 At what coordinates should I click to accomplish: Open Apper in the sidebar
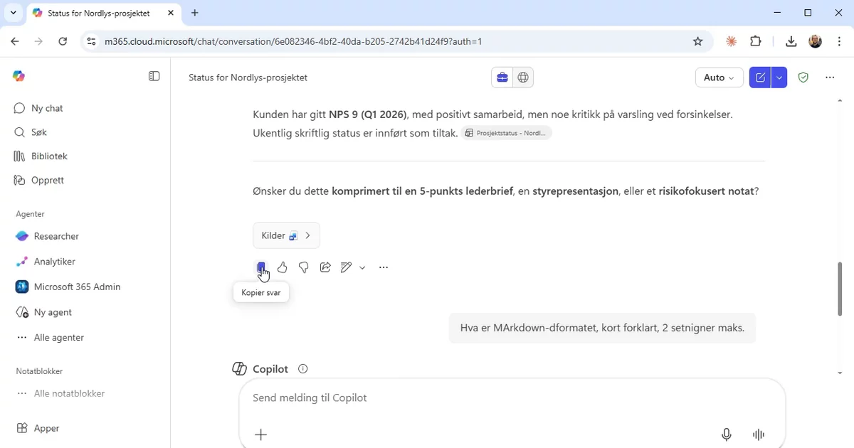(85, 428)
